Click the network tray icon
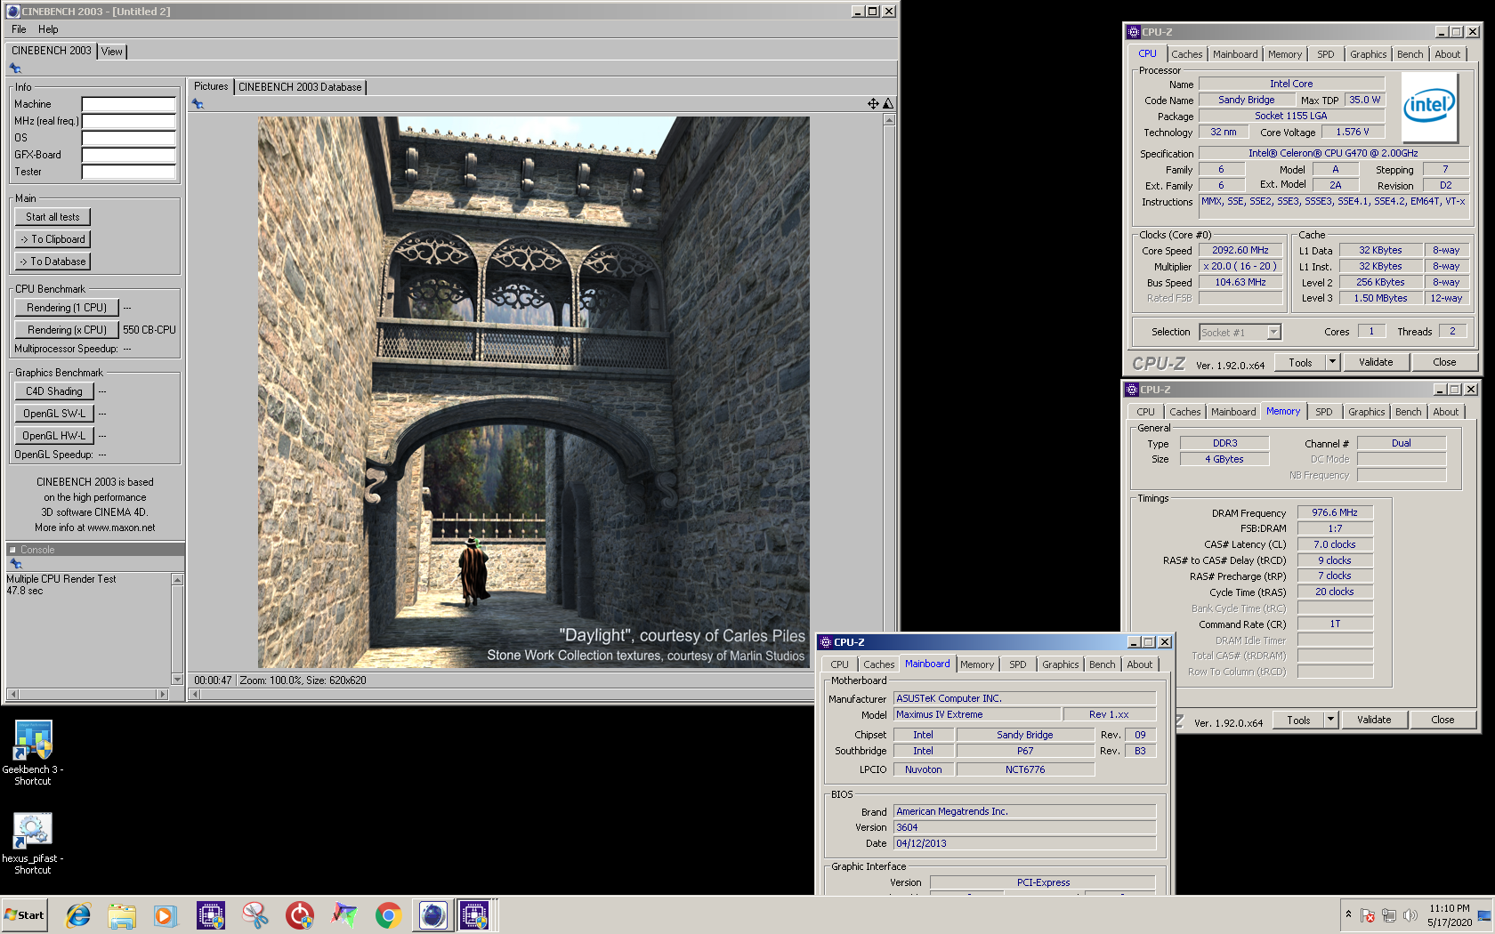 1389,915
